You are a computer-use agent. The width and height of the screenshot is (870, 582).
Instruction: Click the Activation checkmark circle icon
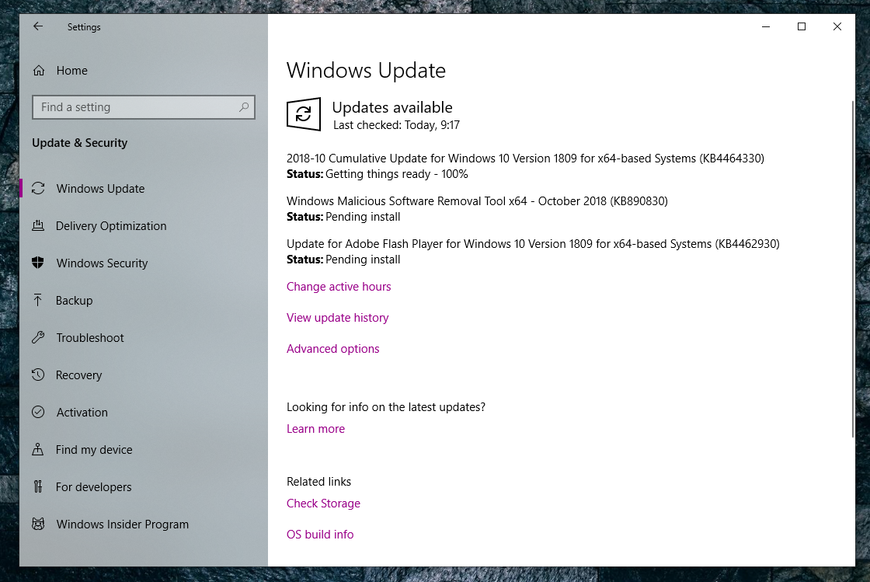[x=38, y=413]
